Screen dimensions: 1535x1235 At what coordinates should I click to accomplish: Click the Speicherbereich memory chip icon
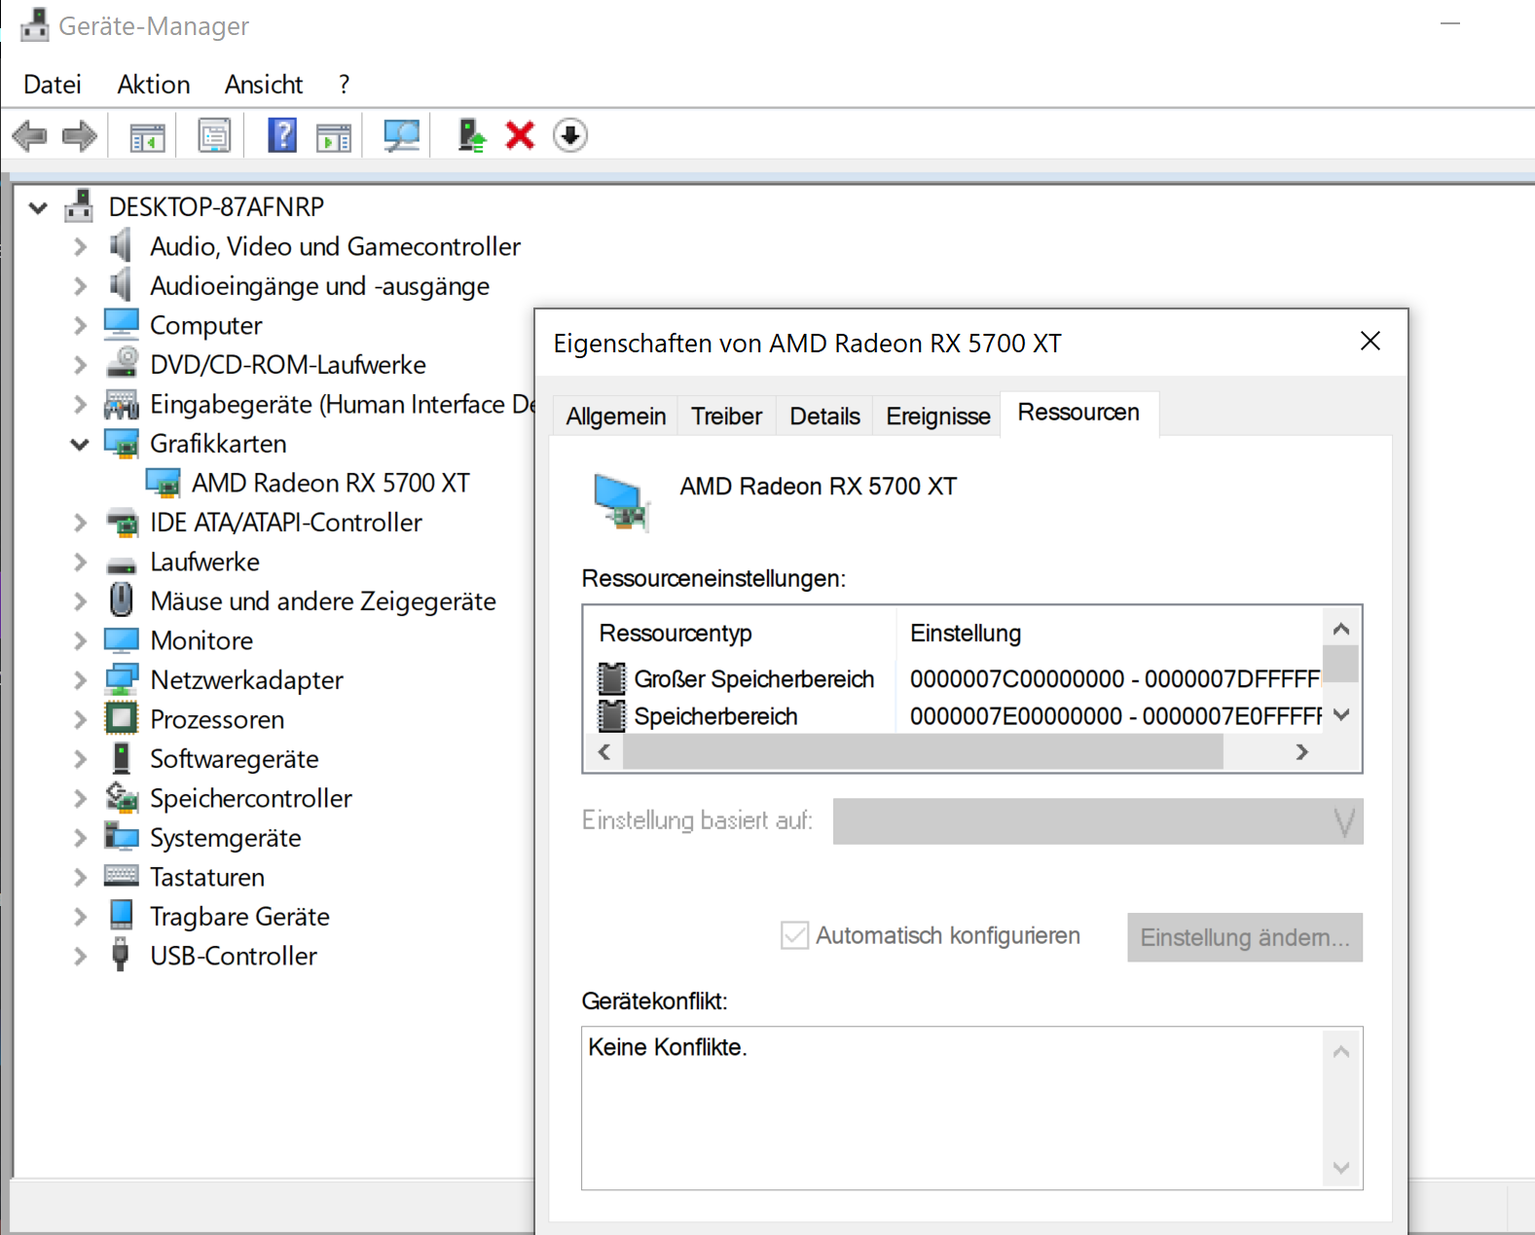pos(611,715)
